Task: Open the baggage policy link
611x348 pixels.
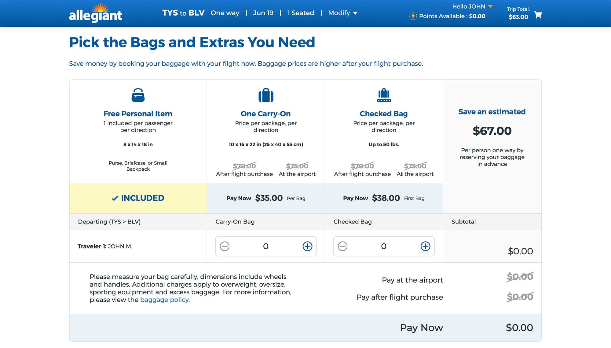Action: 165,299
